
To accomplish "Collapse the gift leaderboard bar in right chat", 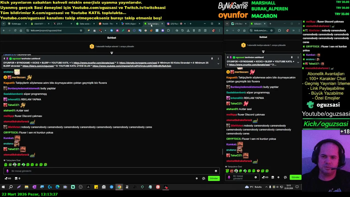I will (x=263, y=51).
